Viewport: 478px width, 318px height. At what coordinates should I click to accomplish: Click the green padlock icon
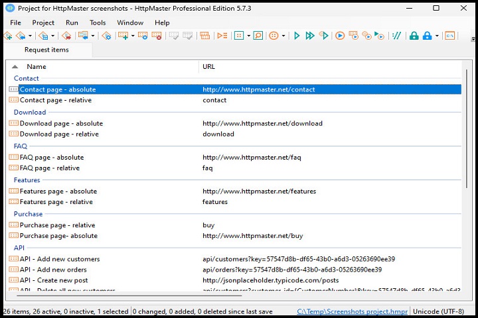coord(414,36)
